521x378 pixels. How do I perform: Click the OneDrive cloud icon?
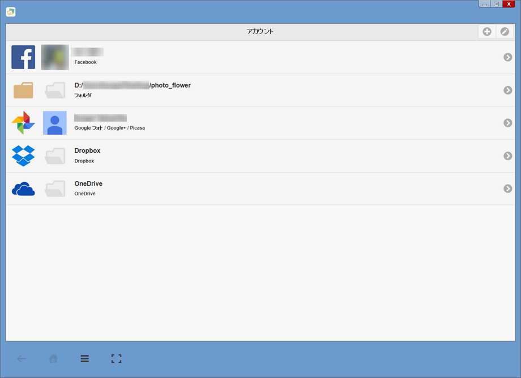(x=23, y=188)
